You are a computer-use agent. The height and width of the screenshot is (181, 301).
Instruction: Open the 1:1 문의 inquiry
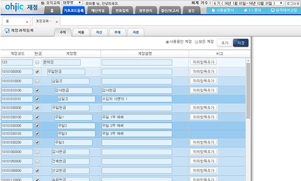[253, 10]
